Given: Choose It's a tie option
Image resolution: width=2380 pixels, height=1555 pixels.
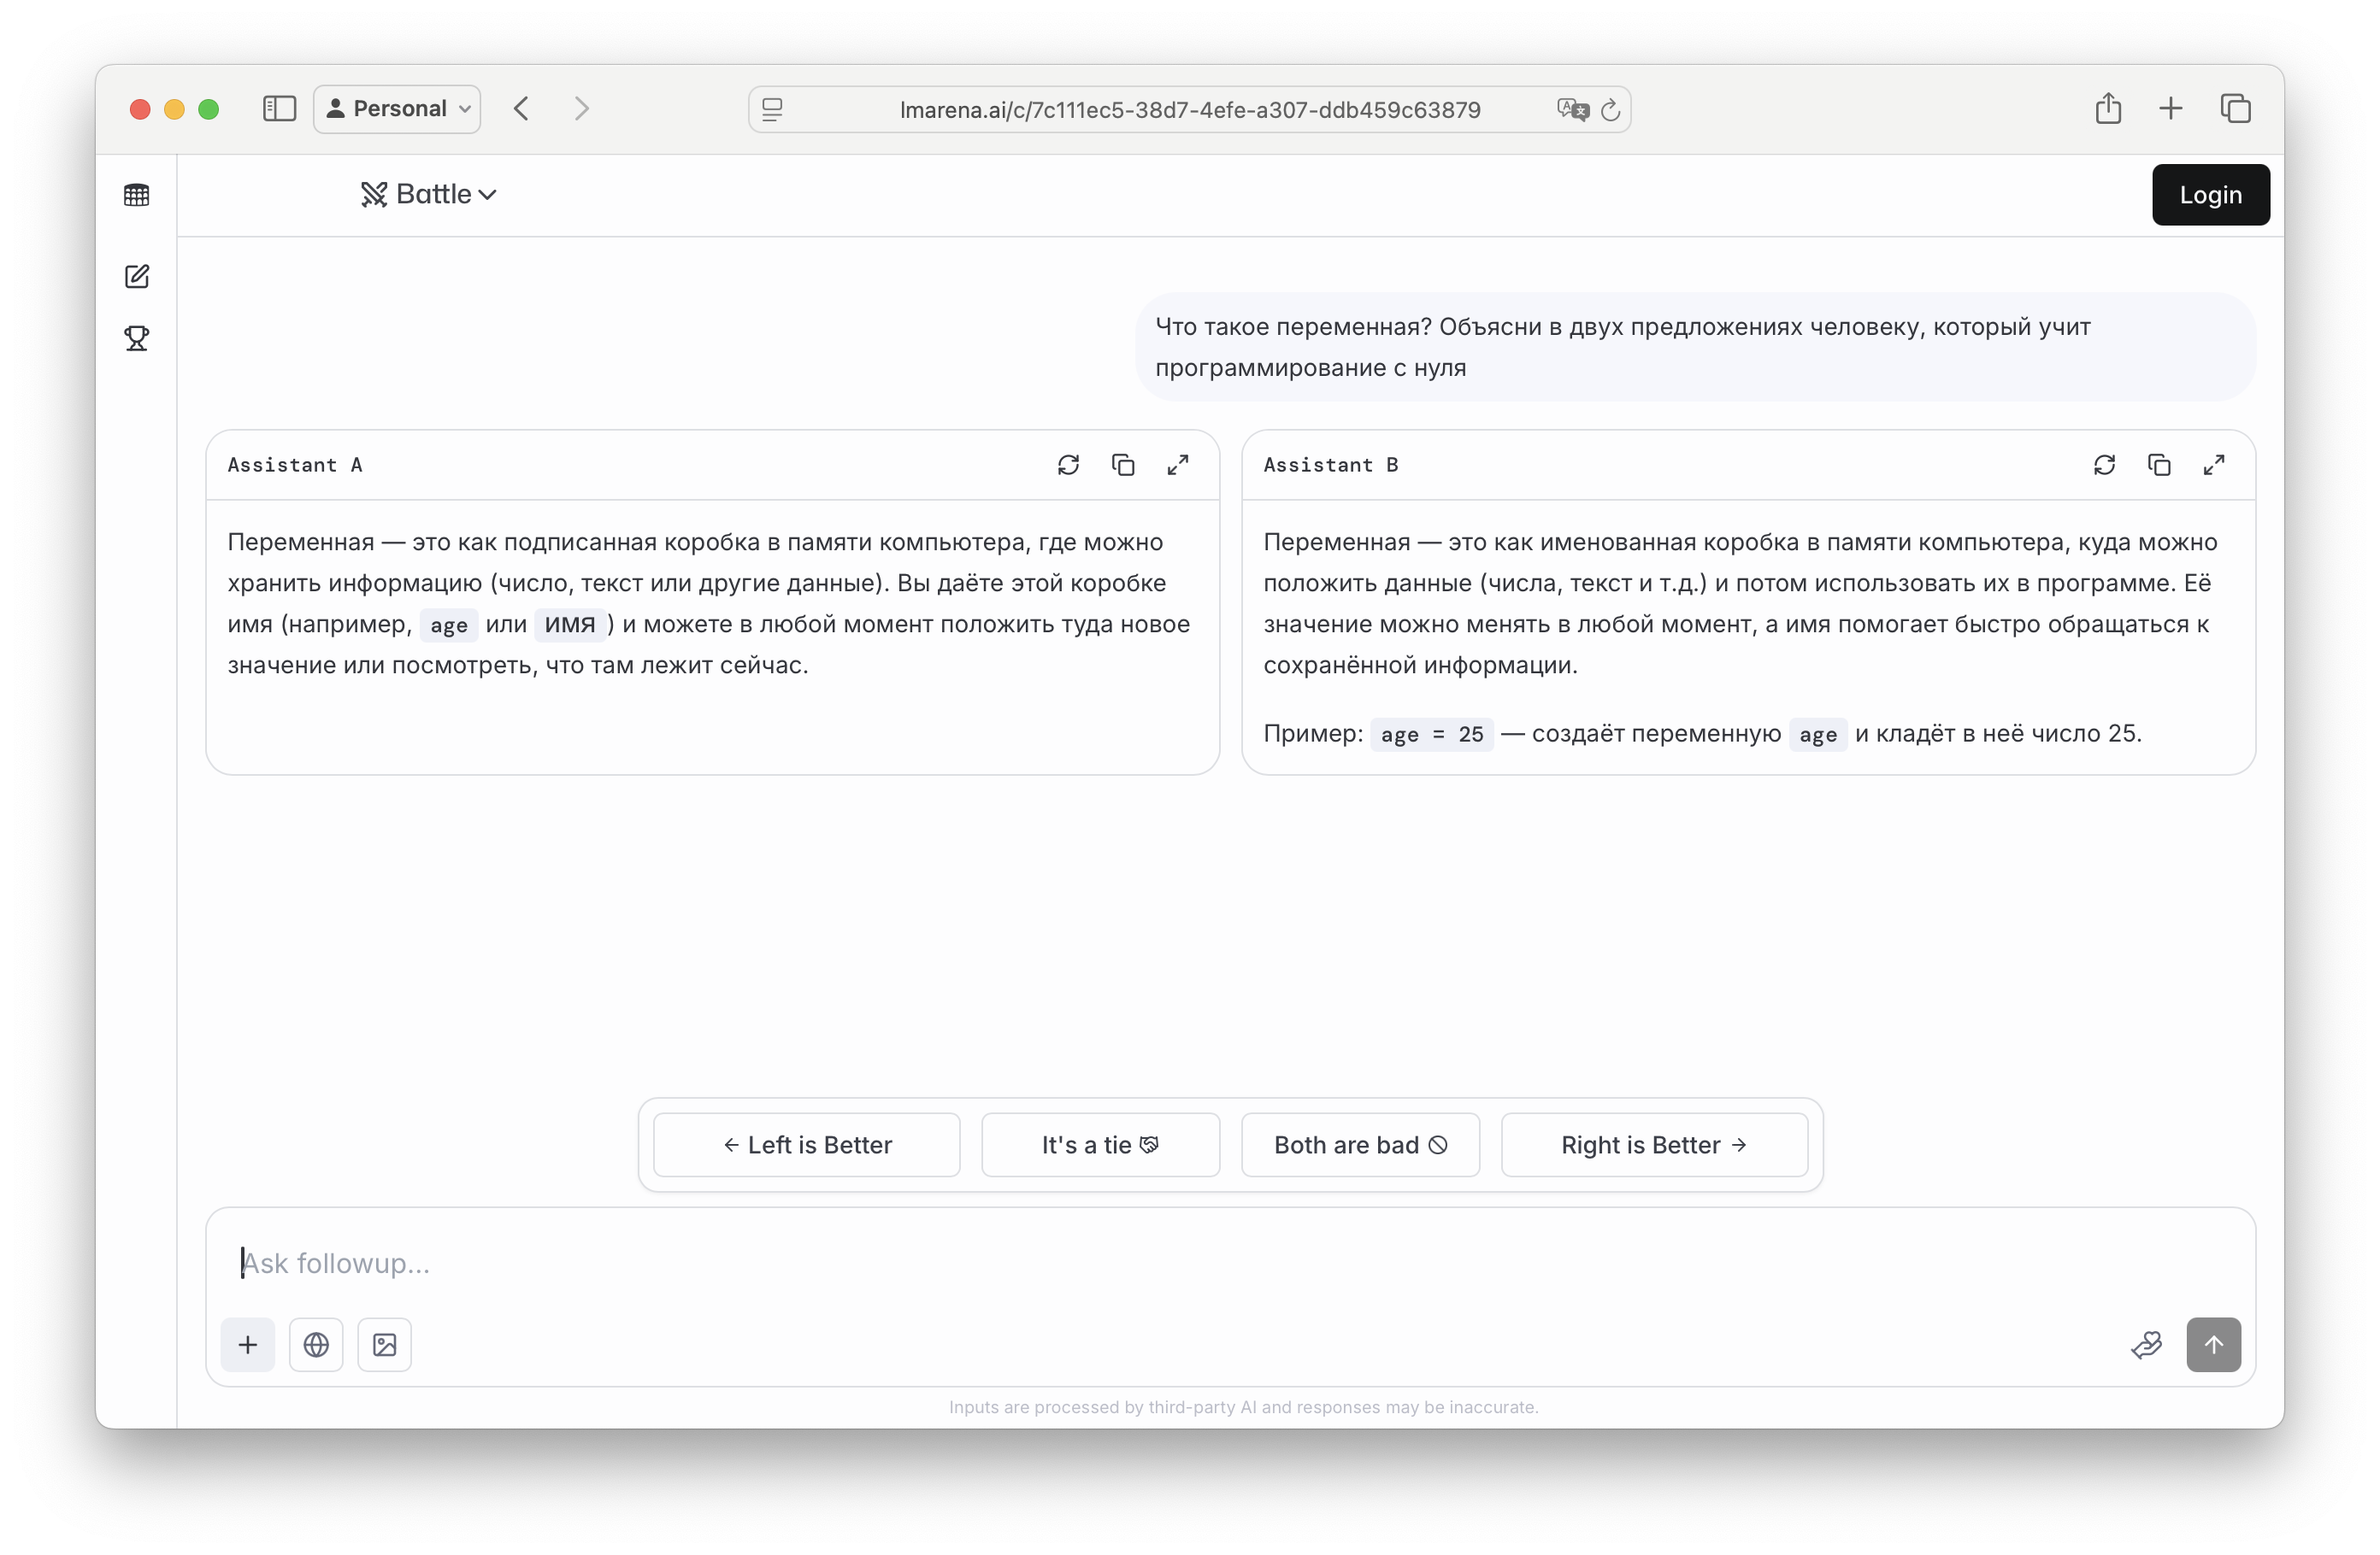Looking at the screenshot, I should 1100,1144.
